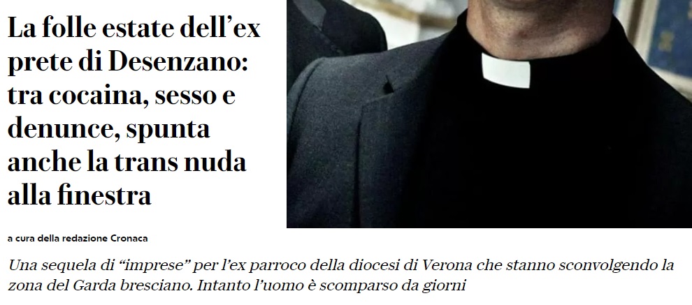The height and width of the screenshot is (305, 692).
Task: Click headline line "anche la trans nuda"
Action: point(127,162)
